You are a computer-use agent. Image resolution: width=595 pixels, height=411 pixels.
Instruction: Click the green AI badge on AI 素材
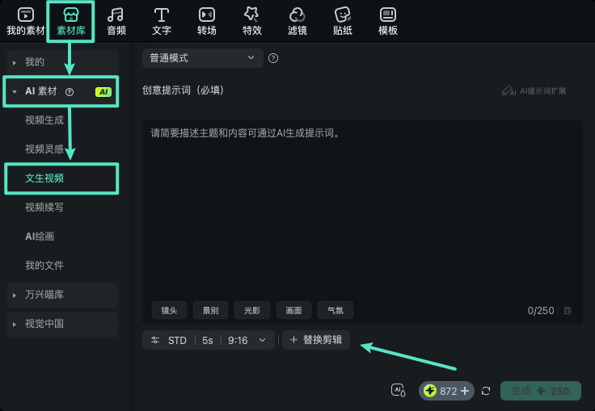click(103, 92)
